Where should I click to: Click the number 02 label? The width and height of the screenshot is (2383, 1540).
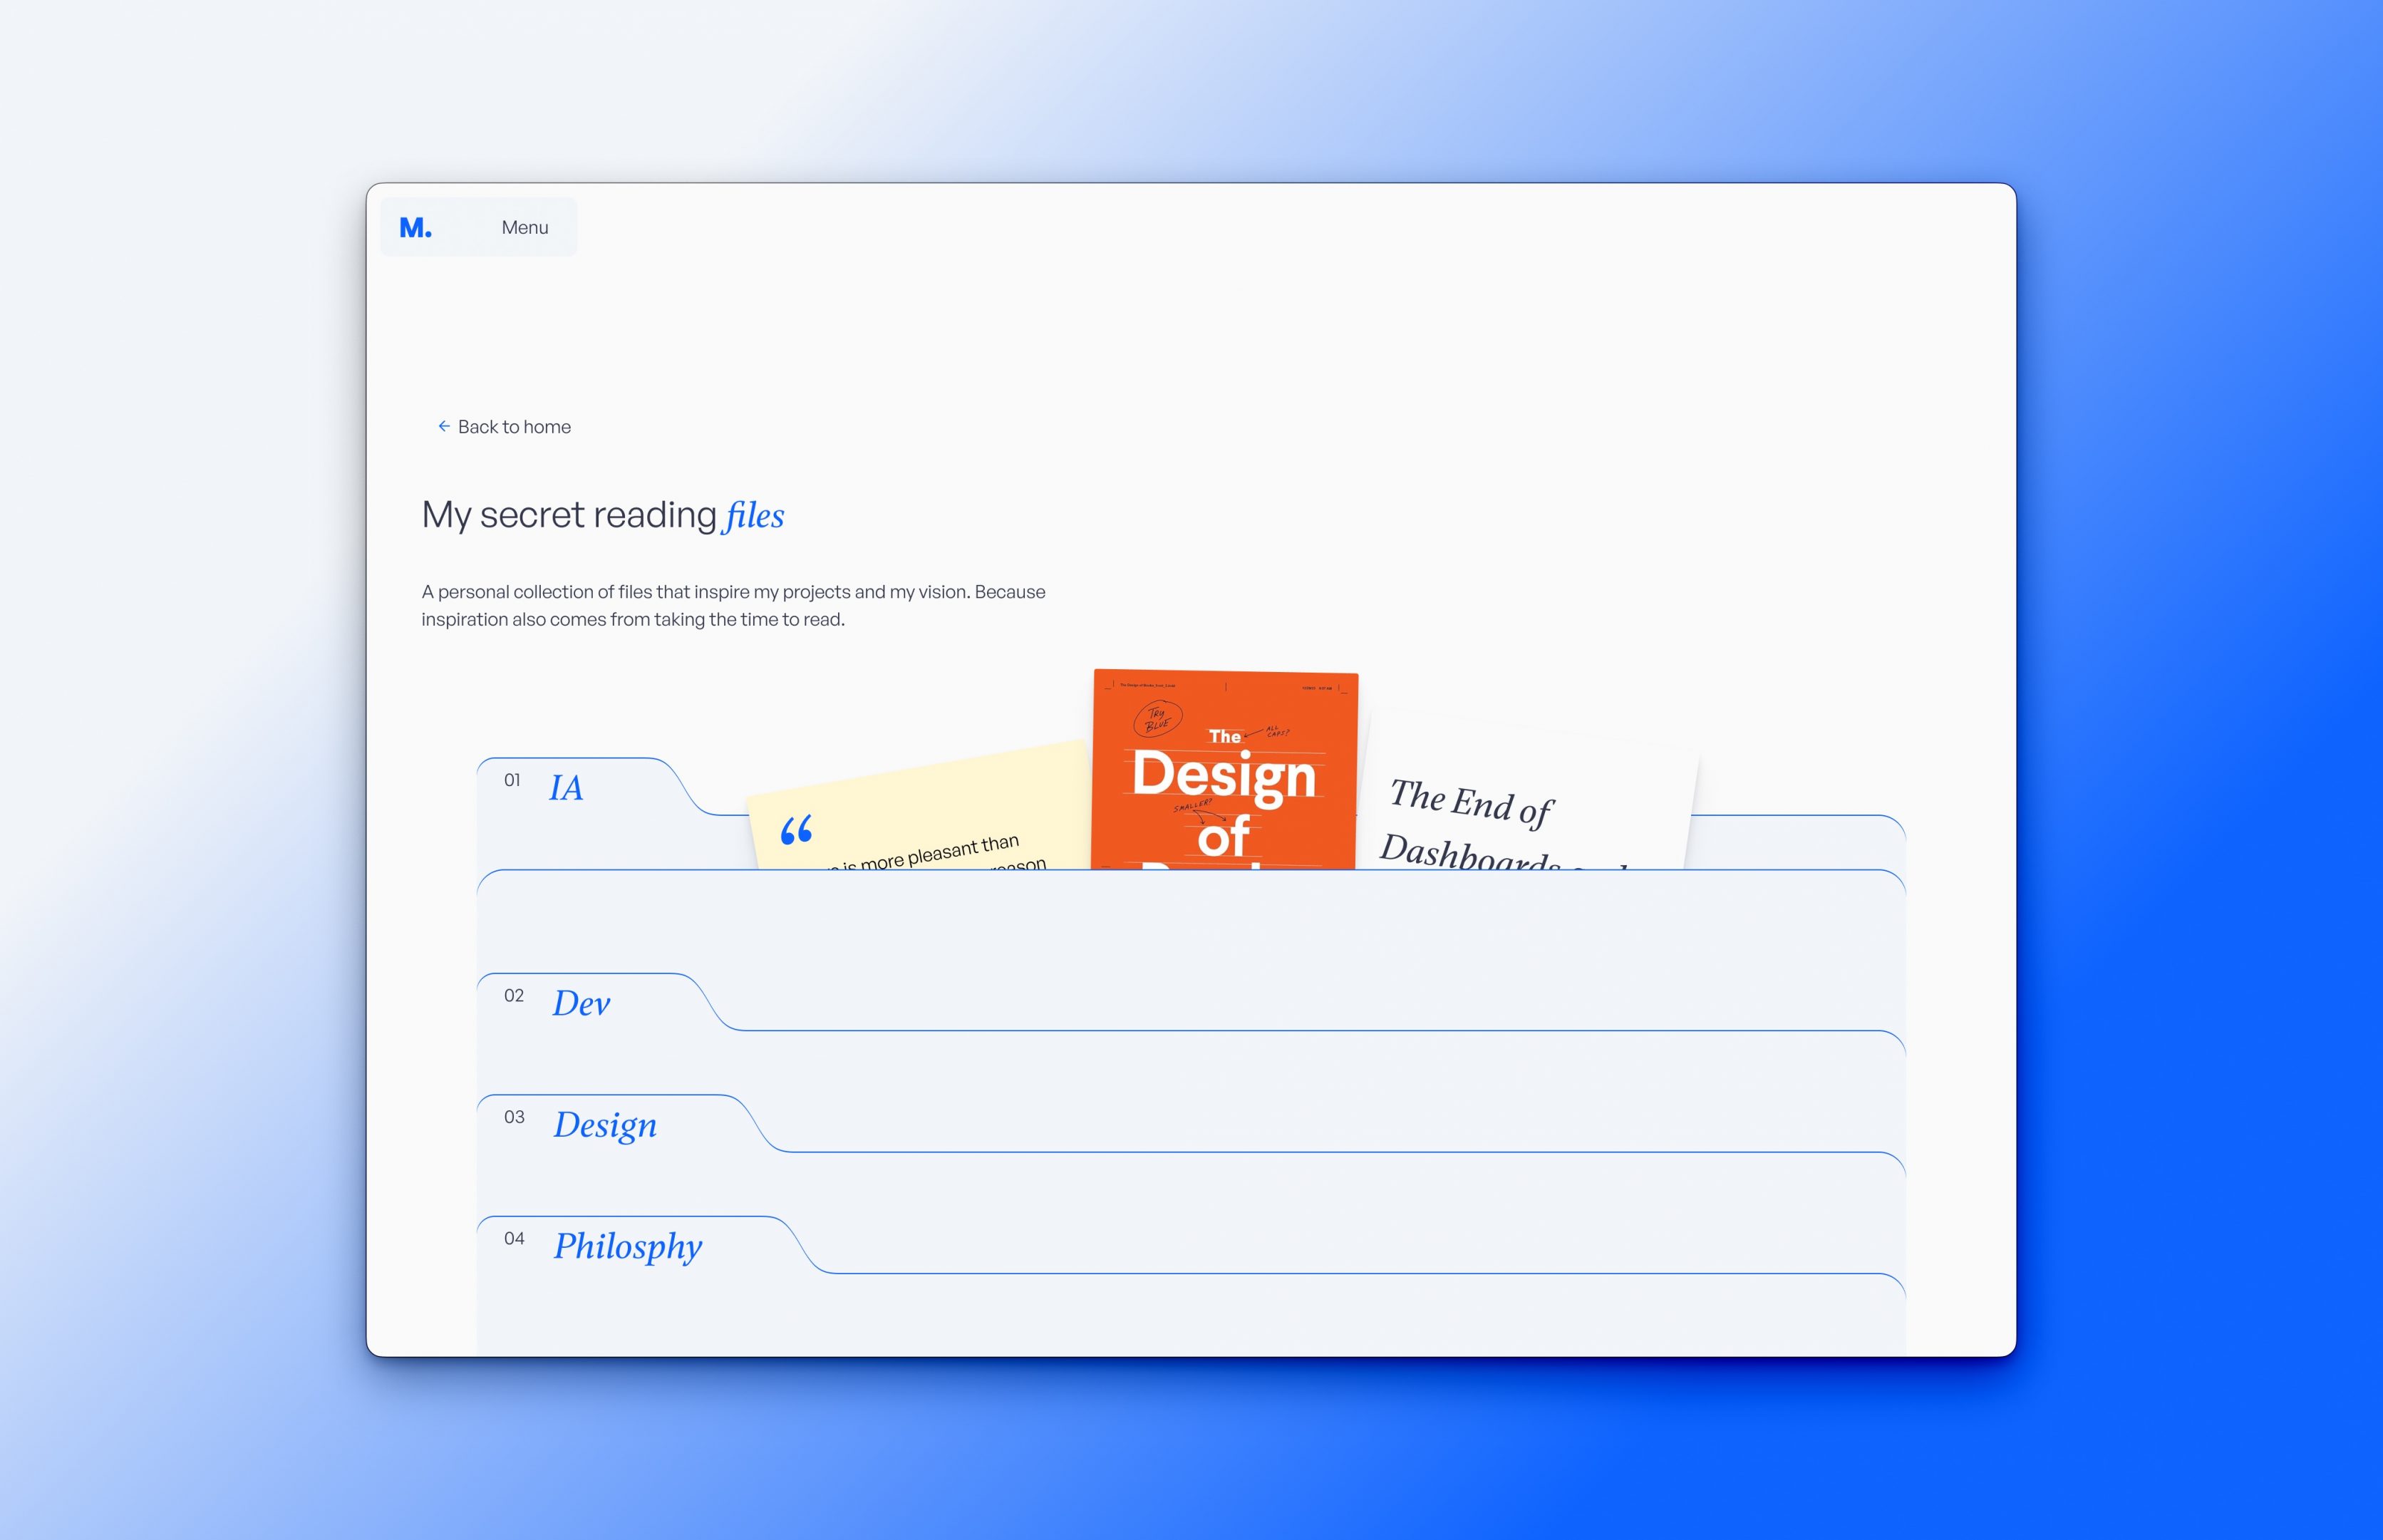click(514, 996)
